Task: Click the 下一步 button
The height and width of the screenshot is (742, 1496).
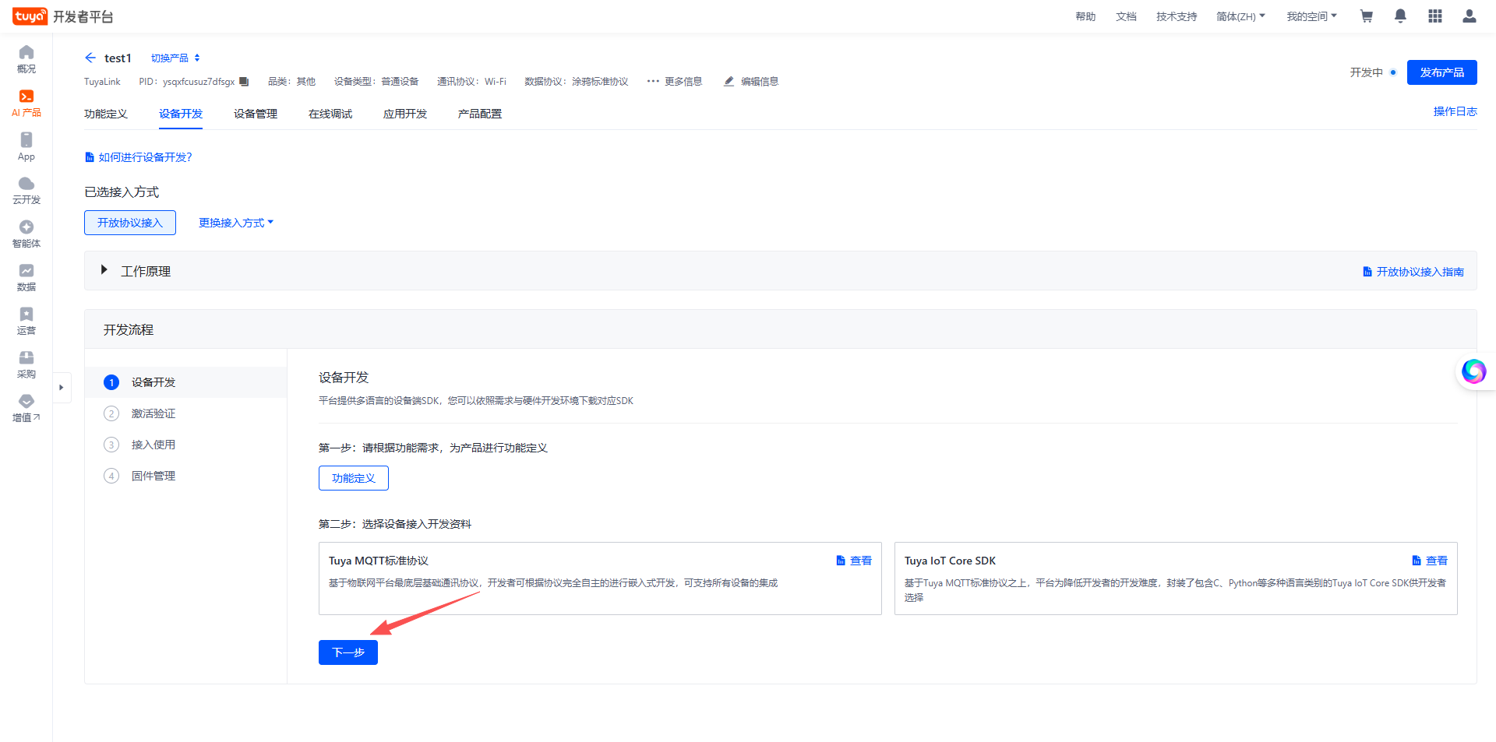Action: click(348, 652)
